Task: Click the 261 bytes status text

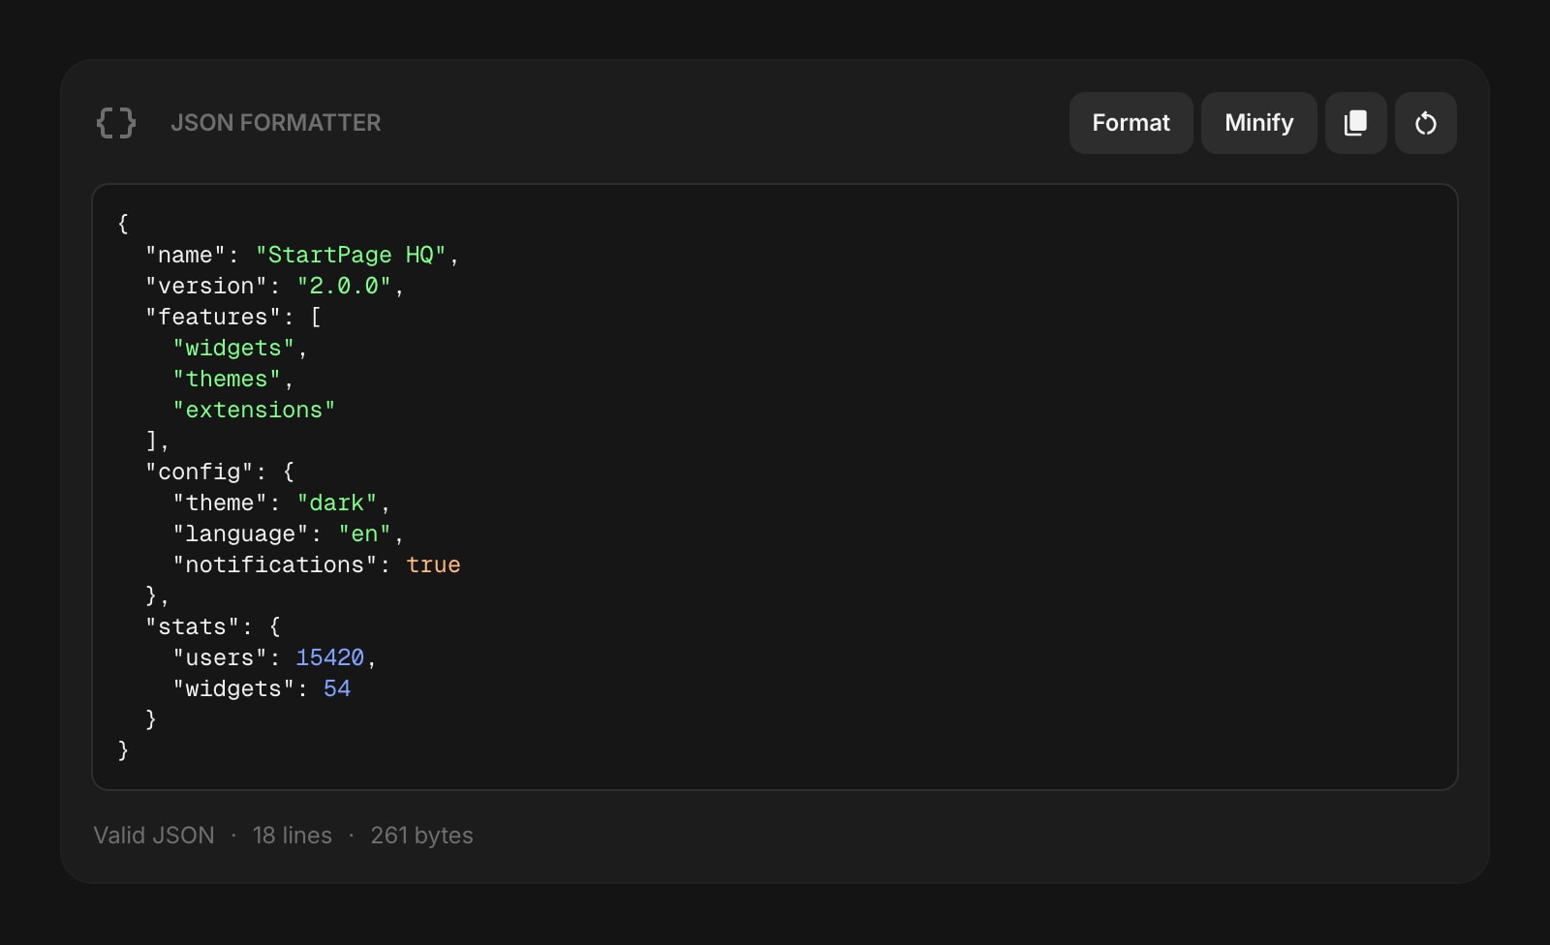Action: coord(422,835)
